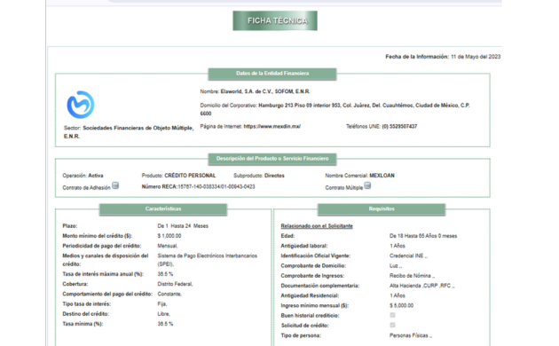Click the Sistema de Pago Electrónicos Interbancarios text
The image size is (559, 346).
click(x=207, y=256)
